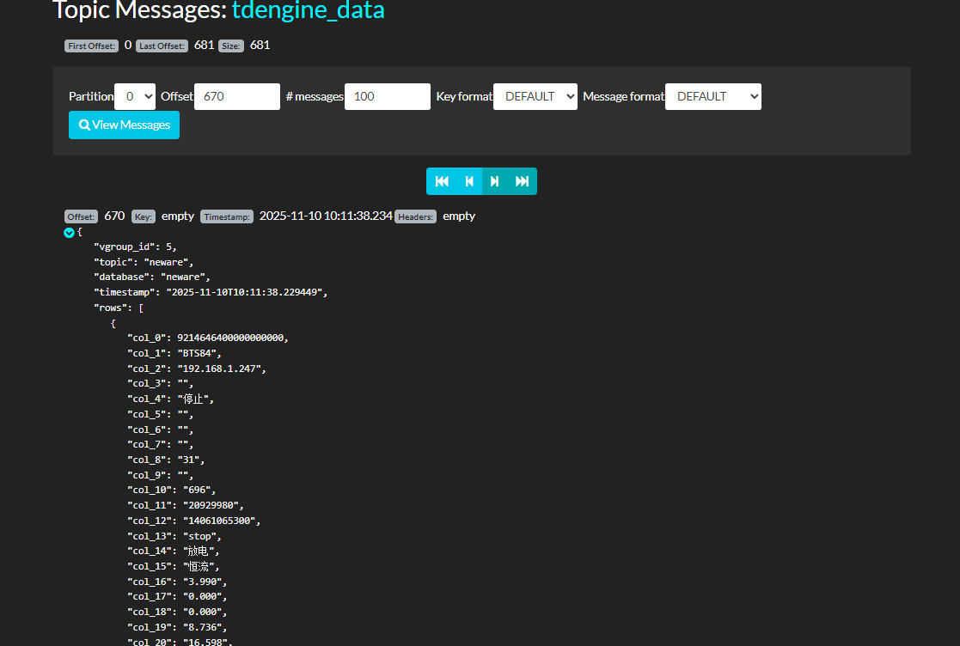Click the Timestamp badge on the message

[227, 216]
